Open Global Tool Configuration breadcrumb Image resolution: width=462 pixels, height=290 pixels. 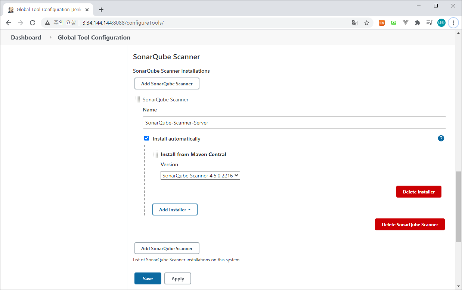[x=94, y=38]
